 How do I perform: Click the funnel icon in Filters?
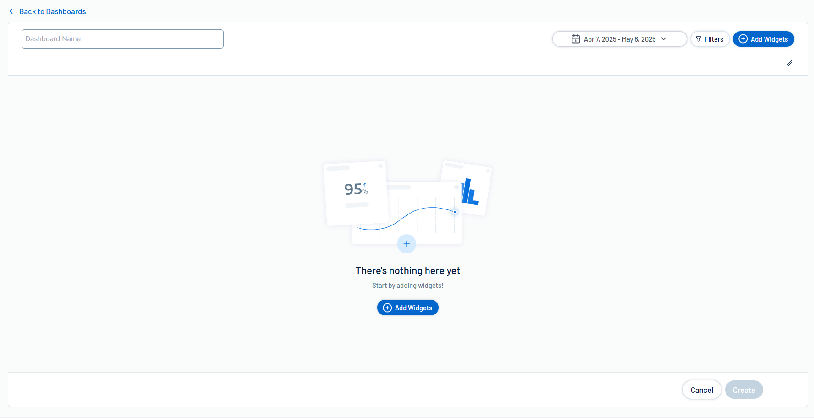(x=698, y=39)
